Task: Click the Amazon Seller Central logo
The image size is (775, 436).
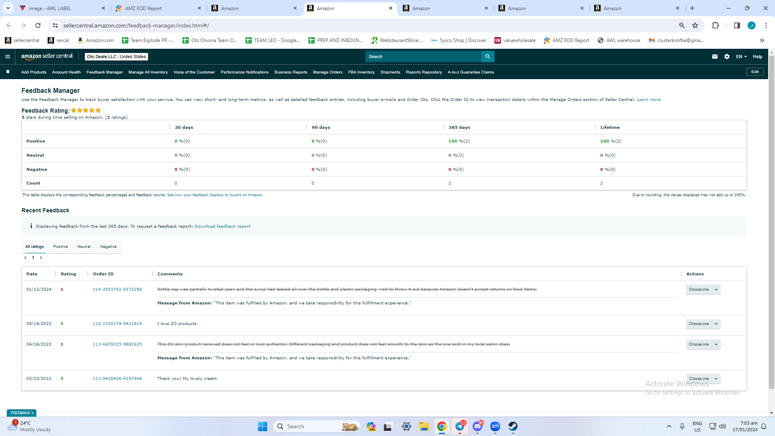Action: (x=47, y=57)
